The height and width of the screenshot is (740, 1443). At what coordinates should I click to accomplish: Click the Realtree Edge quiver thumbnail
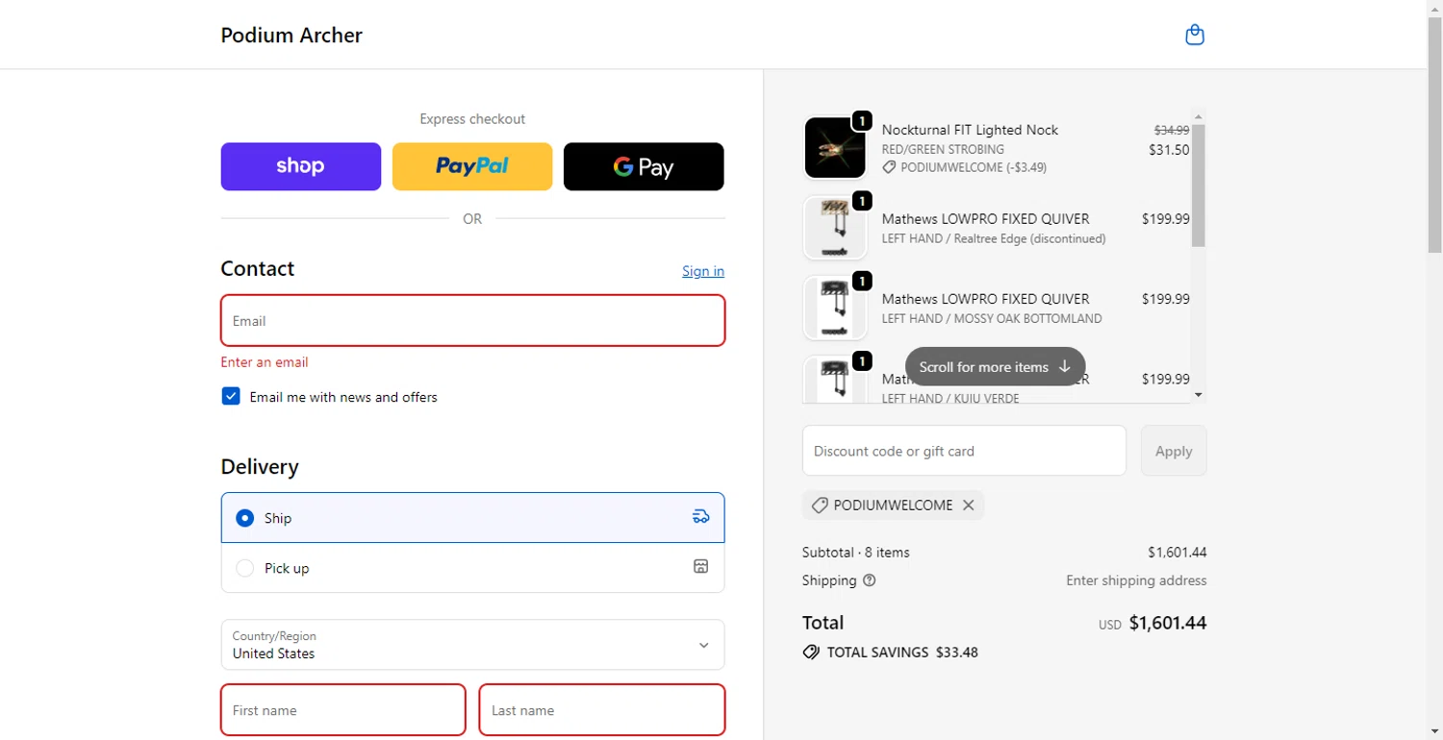835,228
